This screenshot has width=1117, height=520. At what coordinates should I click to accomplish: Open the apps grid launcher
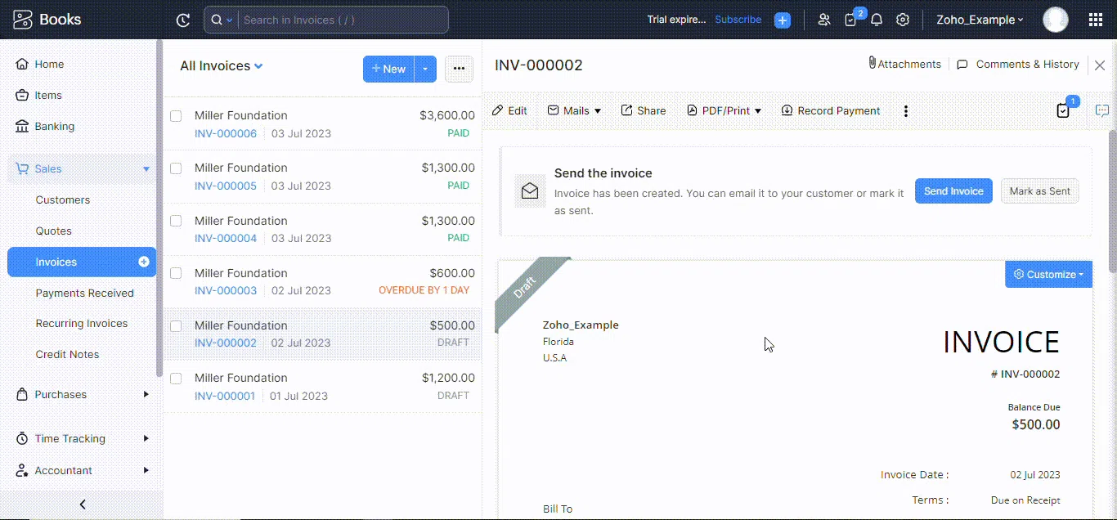[x=1096, y=20]
